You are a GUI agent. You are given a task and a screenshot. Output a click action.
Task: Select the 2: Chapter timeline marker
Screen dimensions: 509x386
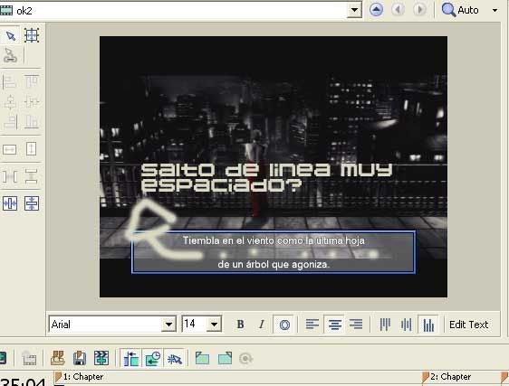coord(447,377)
